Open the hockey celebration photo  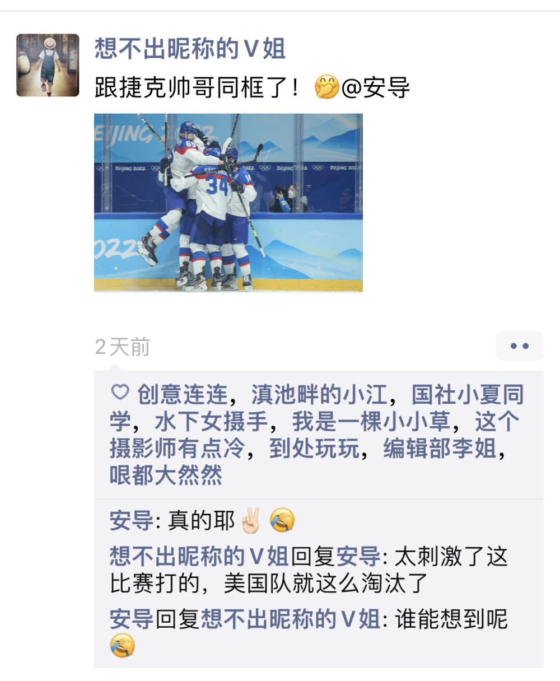click(228, 203)
